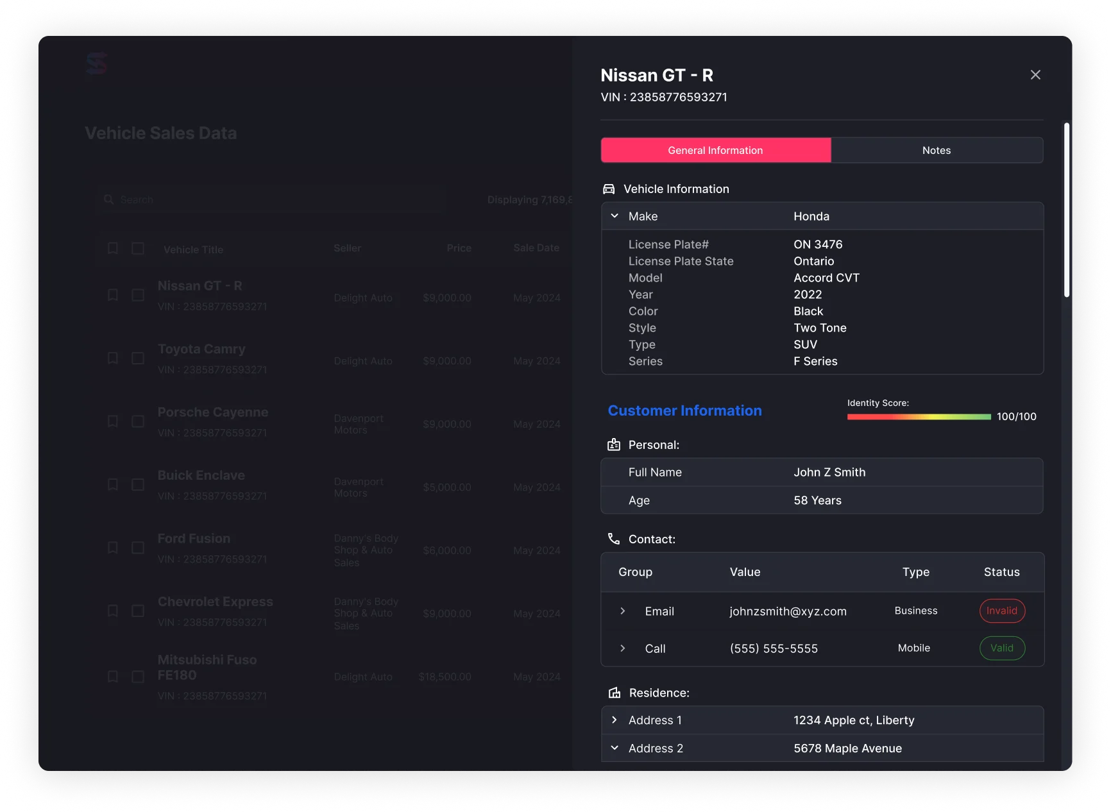Sort by Sale Date column header
This screenshot has height=812, width=1111.
coord(536,248)
